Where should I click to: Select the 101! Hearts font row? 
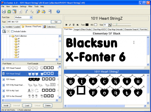(x=30, y=79)
